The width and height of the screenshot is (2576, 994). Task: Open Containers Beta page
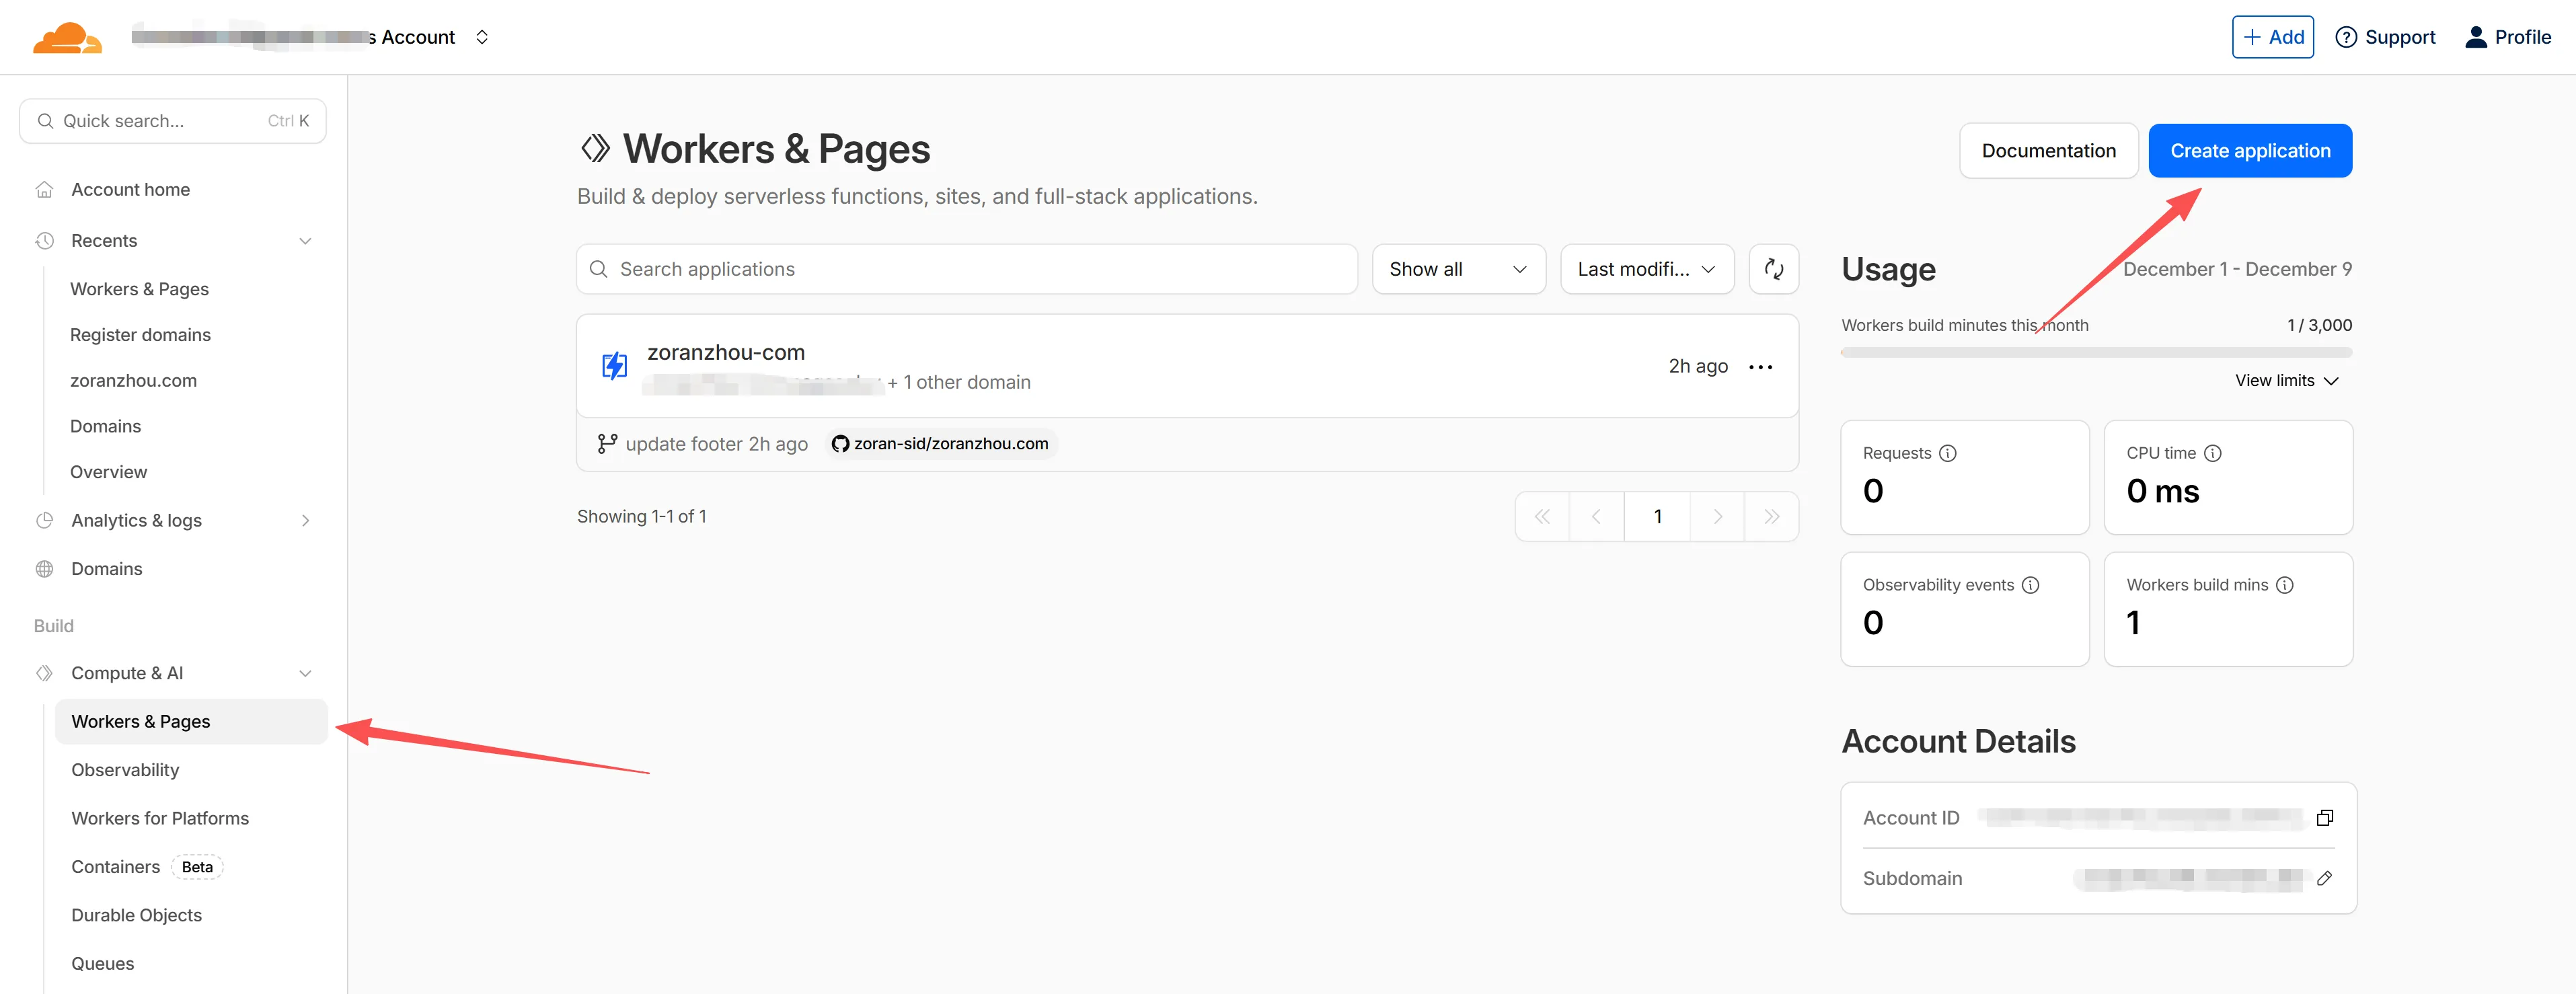point(146,867)
